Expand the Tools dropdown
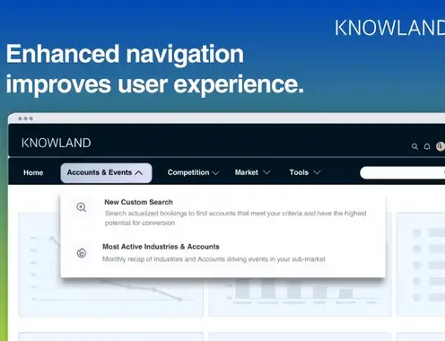This screenshot has width=445, height=341. 305,172
